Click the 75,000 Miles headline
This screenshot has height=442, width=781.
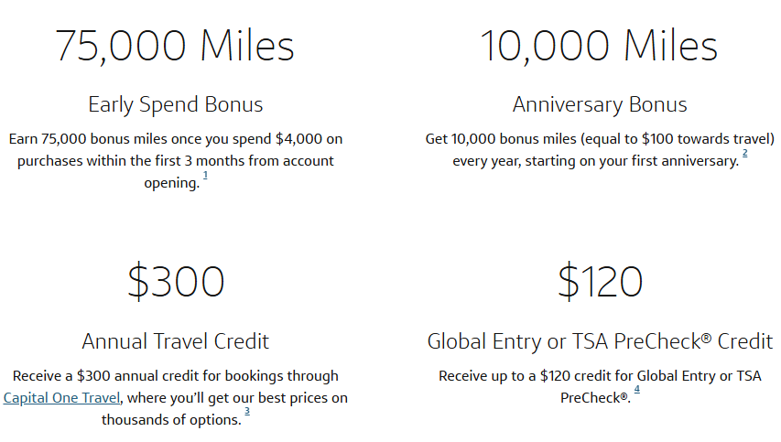click(175, 46)
